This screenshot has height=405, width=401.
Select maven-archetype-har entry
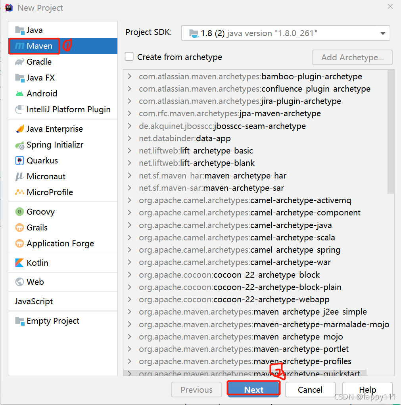click(x=213, y=176)
